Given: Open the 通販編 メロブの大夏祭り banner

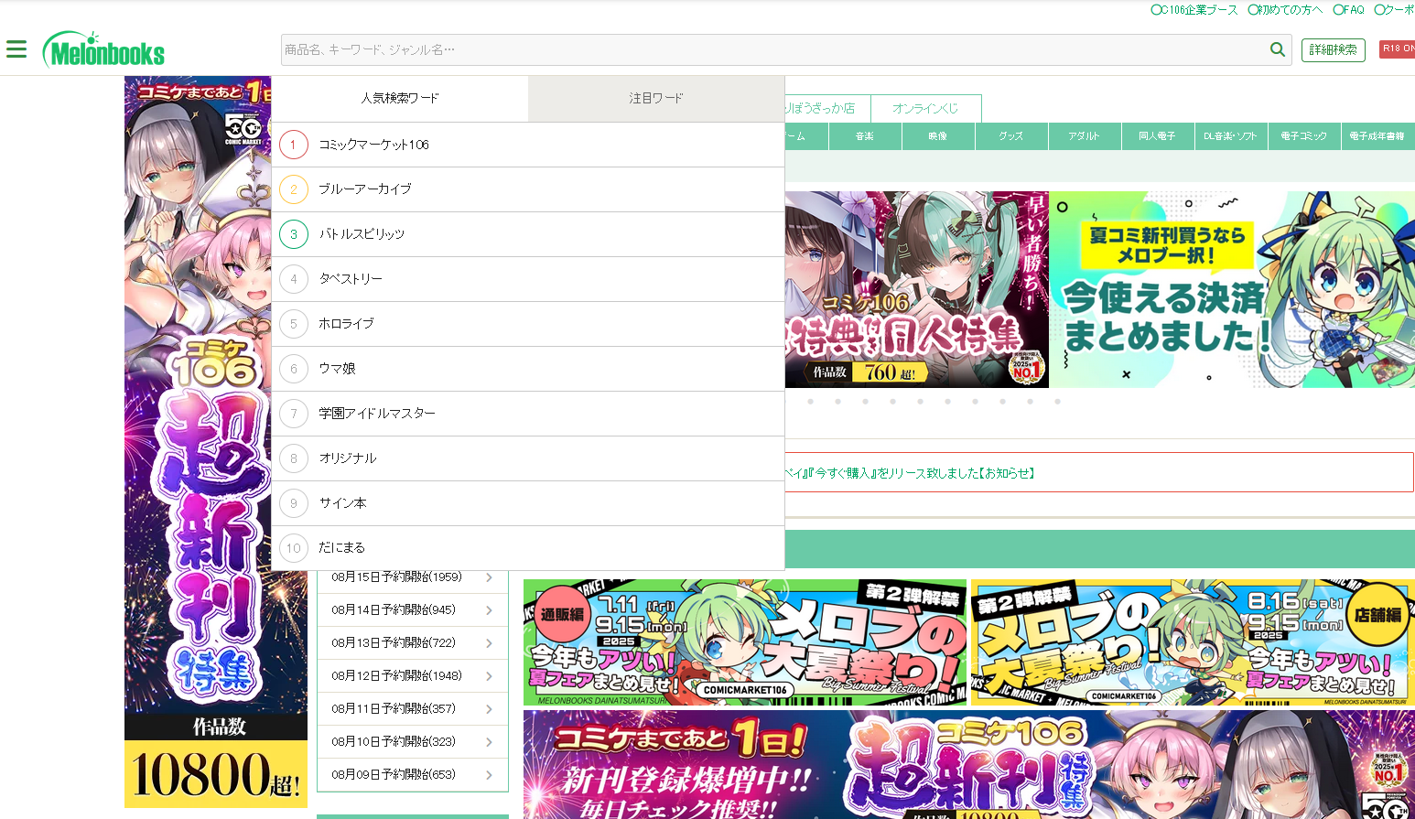Looking at the screenshot, I should [745, 642].
